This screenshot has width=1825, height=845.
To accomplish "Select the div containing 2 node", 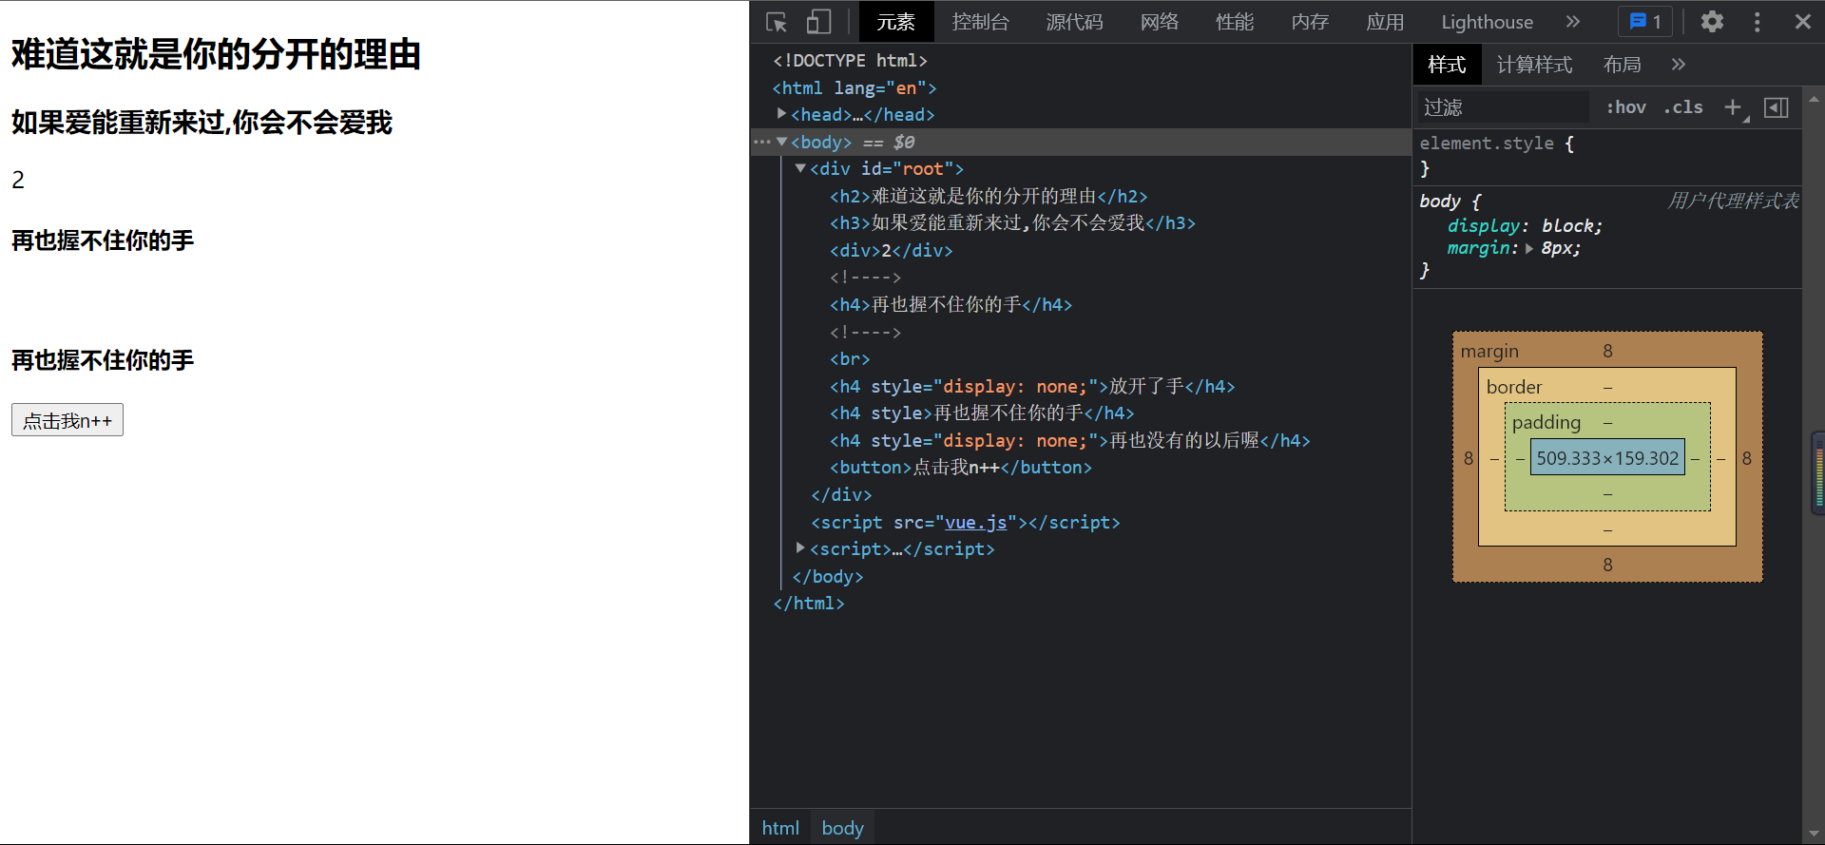I will pyautogui.click(x=891, y=250).
